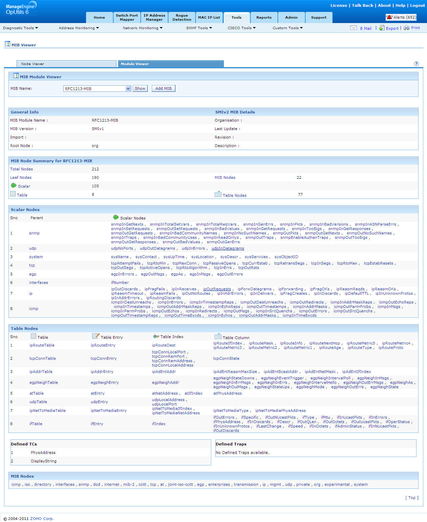Viewport: 427px width, 522px height.
Task: Expand the SNMP Tools menu
Action: pyautogui.click(x=199, y=28)
